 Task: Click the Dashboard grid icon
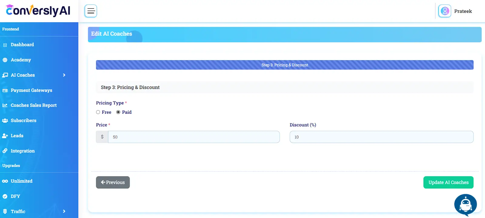[5, 45]
